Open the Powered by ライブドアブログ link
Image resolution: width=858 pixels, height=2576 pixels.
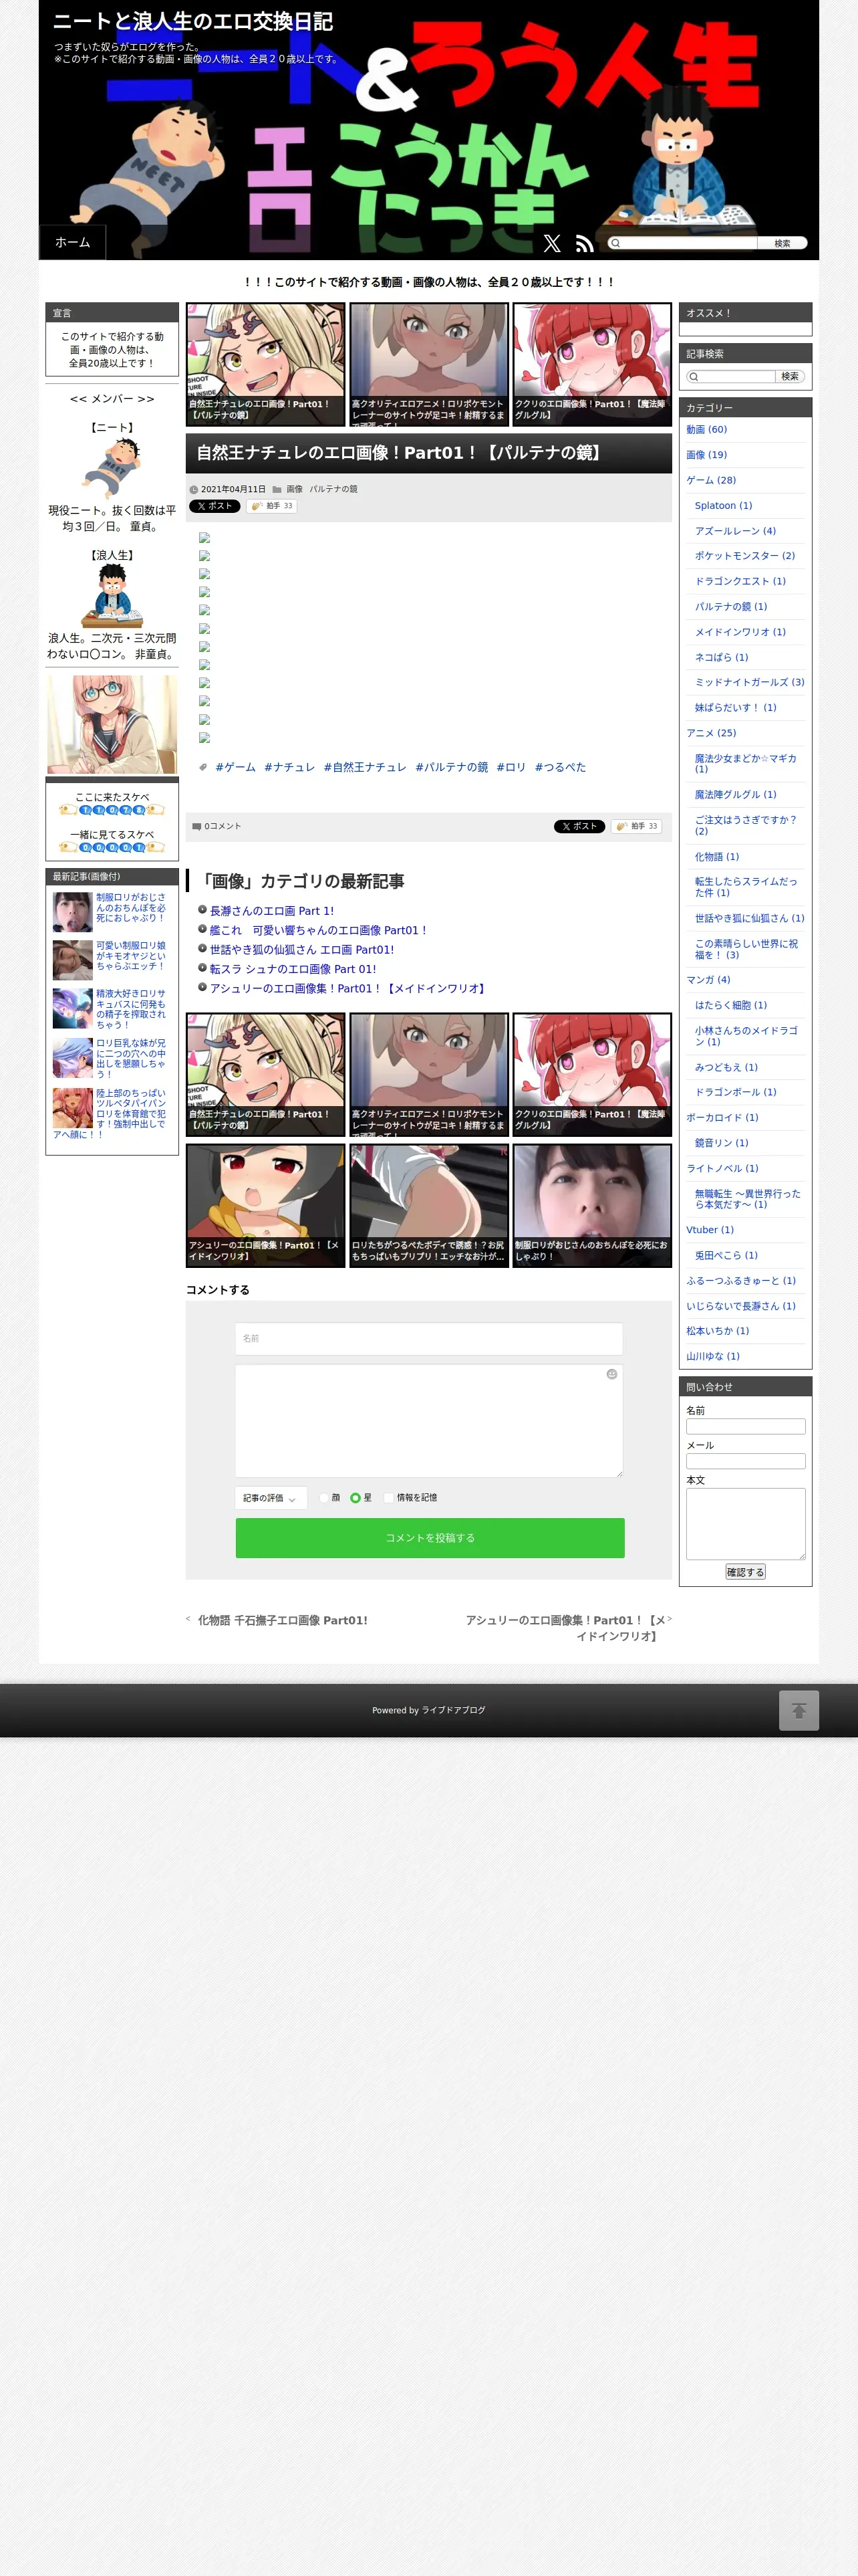point(428,1710)
